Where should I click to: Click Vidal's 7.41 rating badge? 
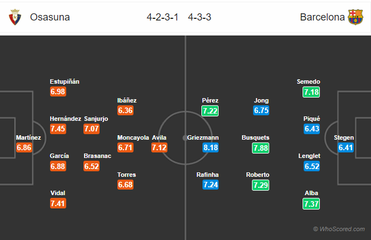[x=58, y=203]
